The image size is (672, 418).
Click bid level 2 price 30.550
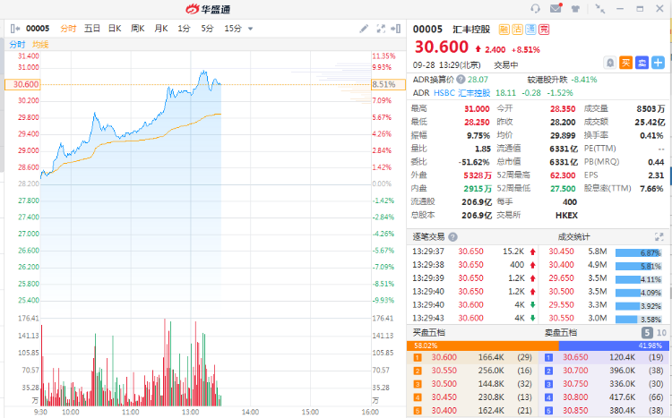tap(444, 371)
